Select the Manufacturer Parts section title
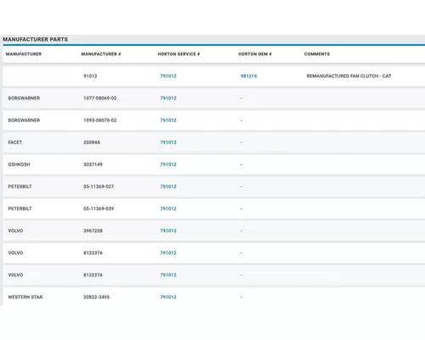The image size is (425, 340). coord(36,39)
